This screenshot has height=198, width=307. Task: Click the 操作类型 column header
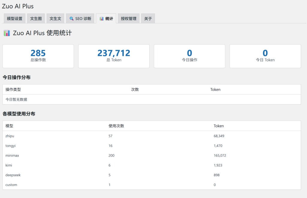(13, 90)
